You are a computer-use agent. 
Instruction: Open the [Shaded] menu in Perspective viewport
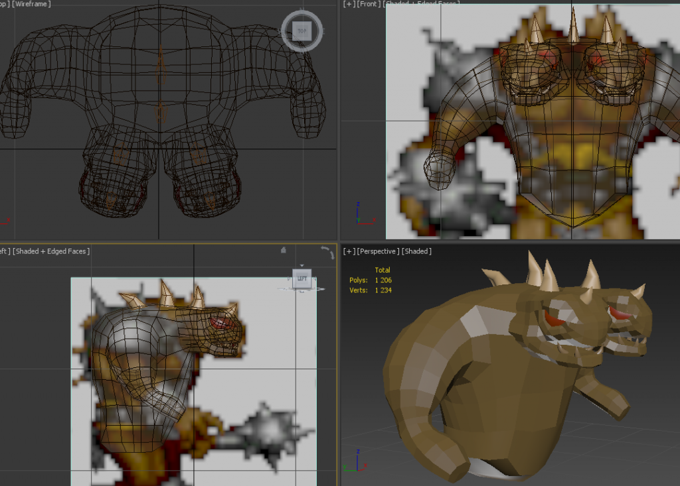coord(416,251)
